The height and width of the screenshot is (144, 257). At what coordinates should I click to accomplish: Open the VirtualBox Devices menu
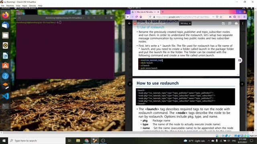point(33,6)
